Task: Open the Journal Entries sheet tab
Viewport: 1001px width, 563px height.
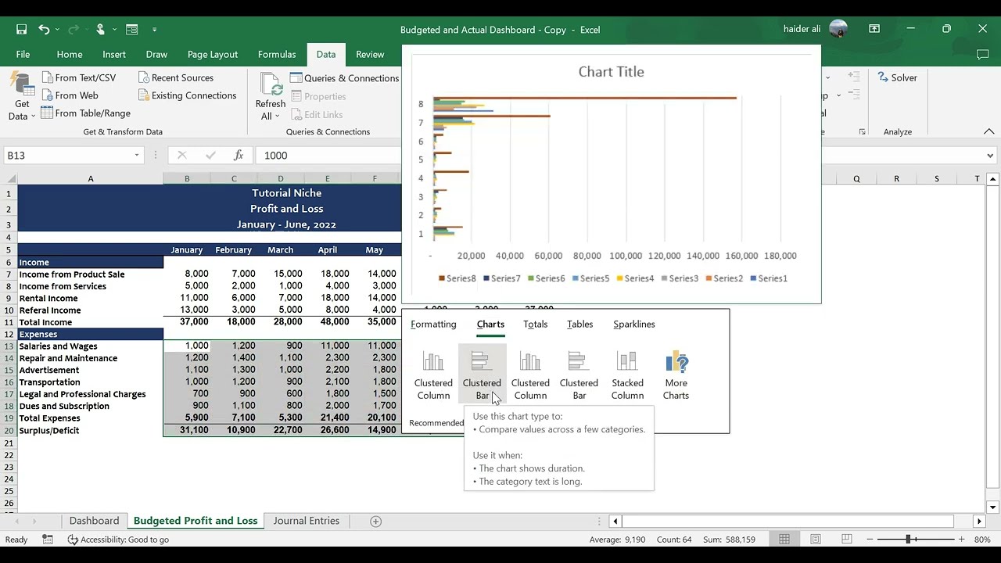Action: point(306,521)
